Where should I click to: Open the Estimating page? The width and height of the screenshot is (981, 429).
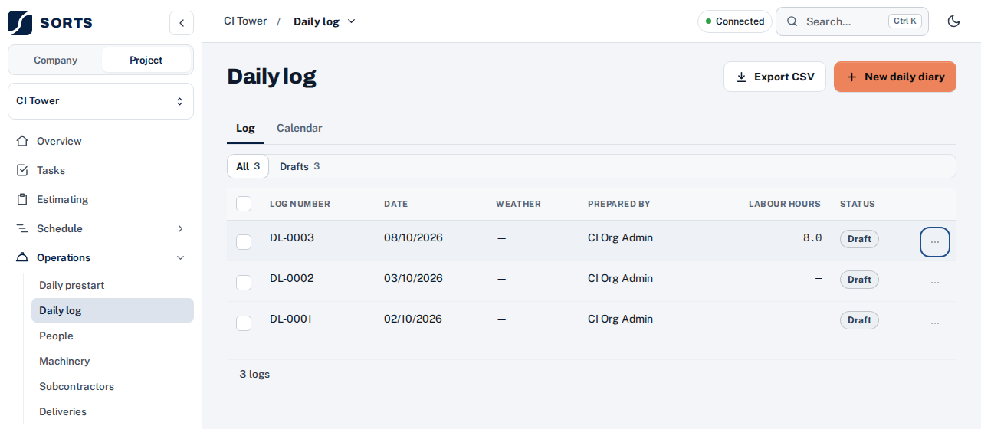click(100, 199)
